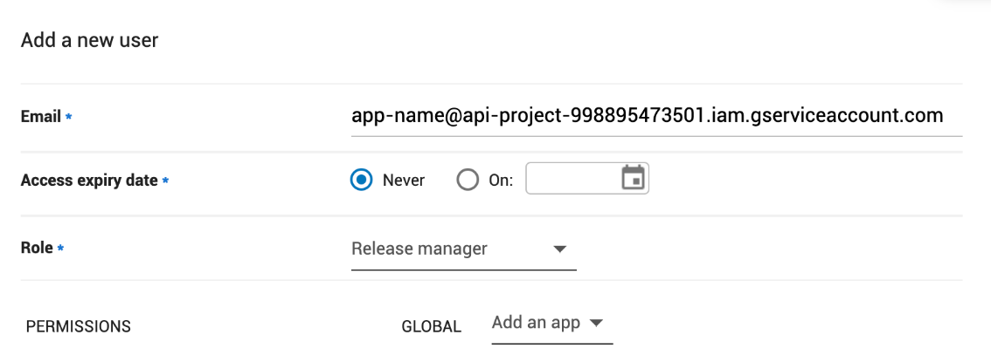Open the calendar date picker icon
This screenshot has width=991, height=362.
click(633, 178)
